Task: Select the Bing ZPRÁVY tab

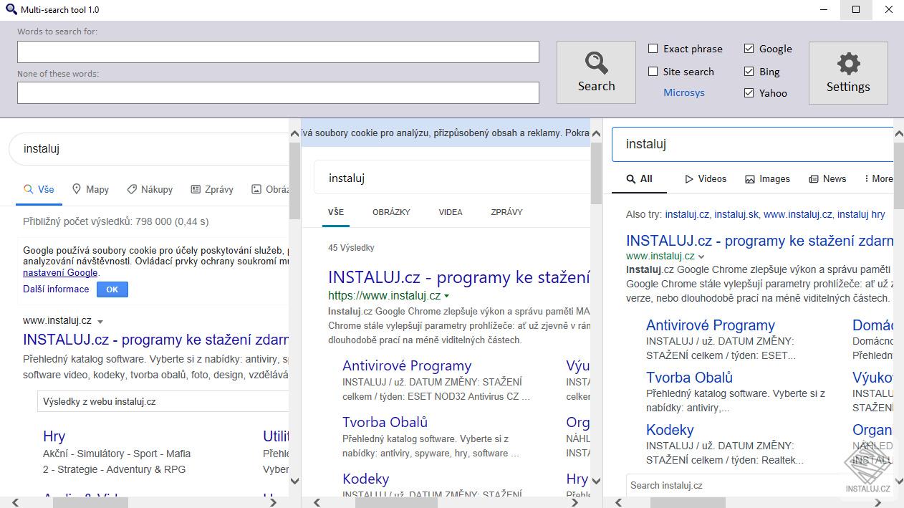Action: coord(506,212)
